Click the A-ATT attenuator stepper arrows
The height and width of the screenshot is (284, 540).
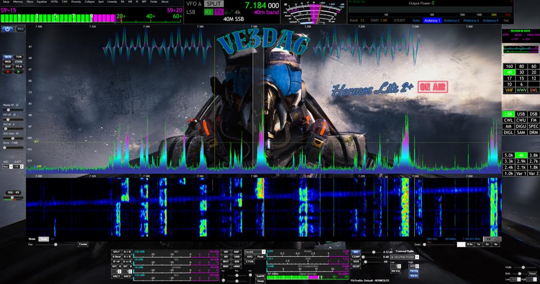22,167
